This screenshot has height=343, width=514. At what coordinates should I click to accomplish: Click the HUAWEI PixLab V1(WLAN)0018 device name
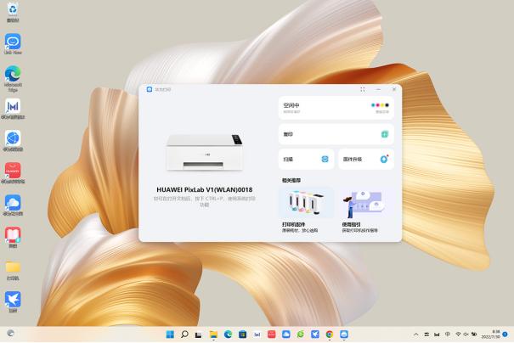tap(204, 189)
